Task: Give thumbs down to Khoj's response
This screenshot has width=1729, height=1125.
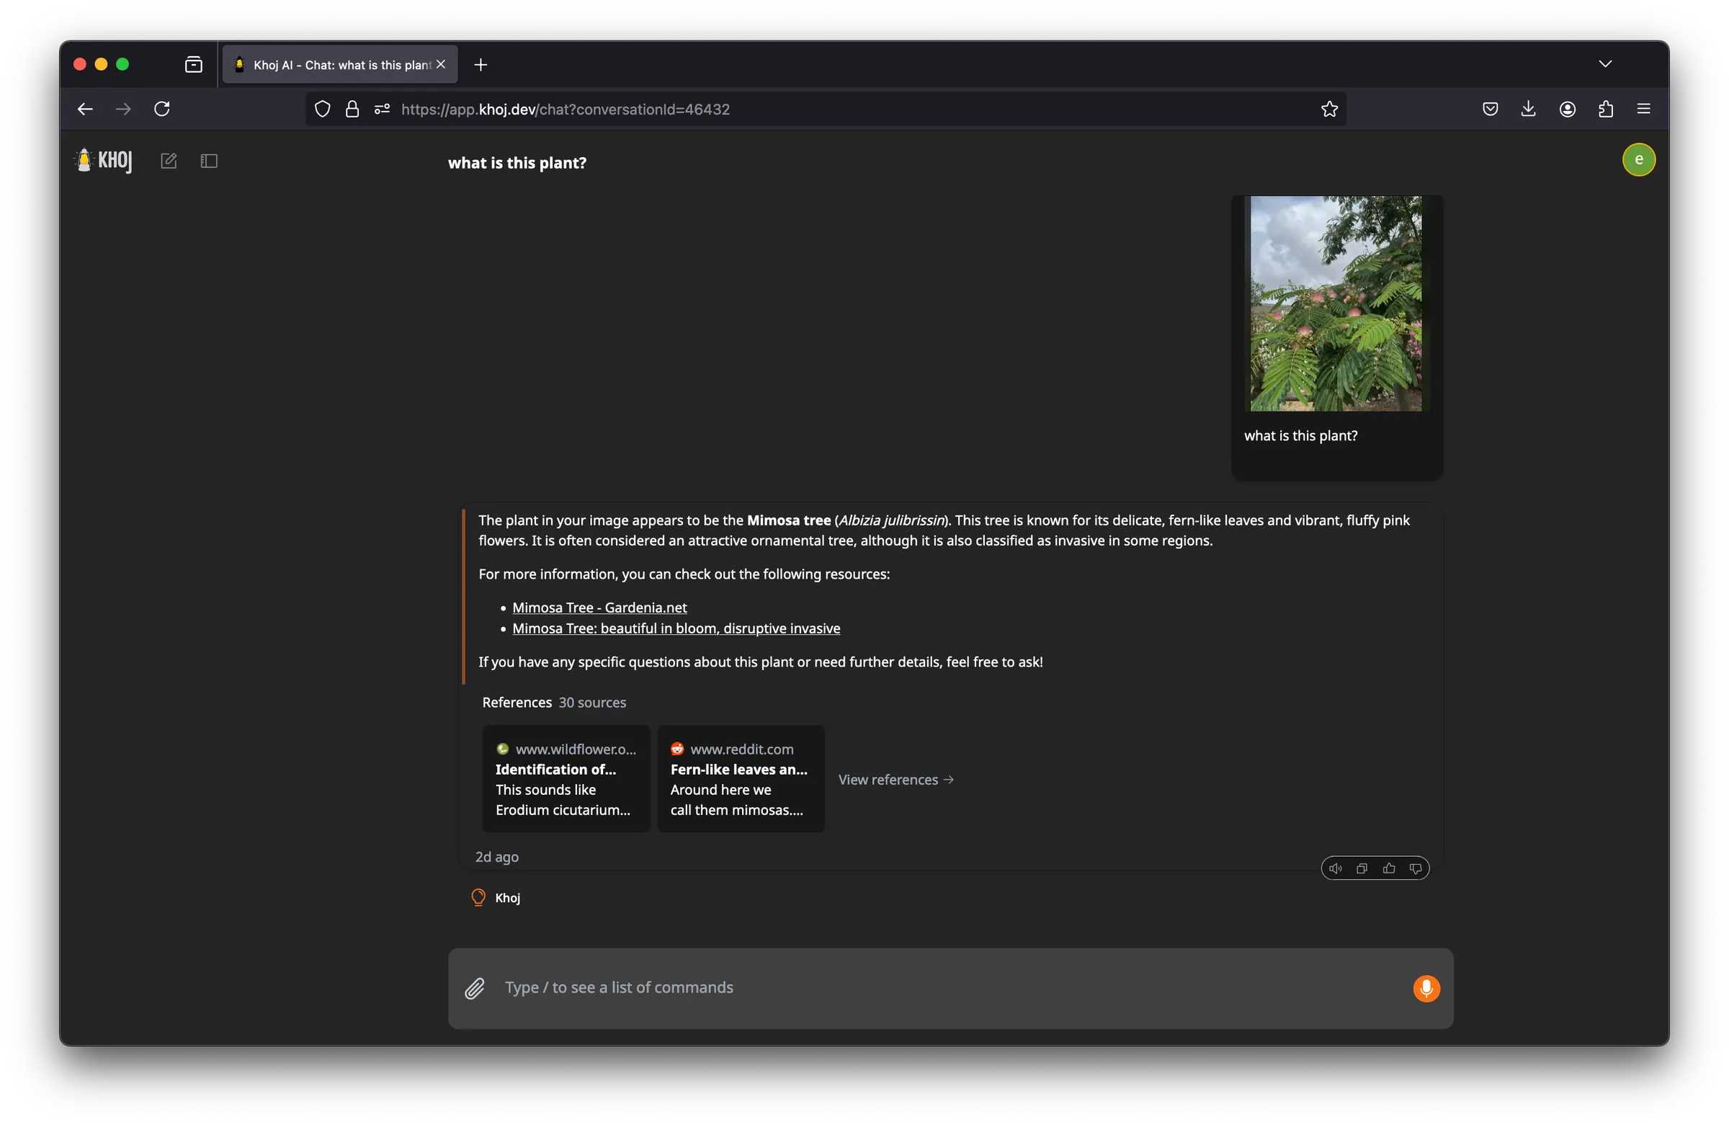Action: point(1415,868)
